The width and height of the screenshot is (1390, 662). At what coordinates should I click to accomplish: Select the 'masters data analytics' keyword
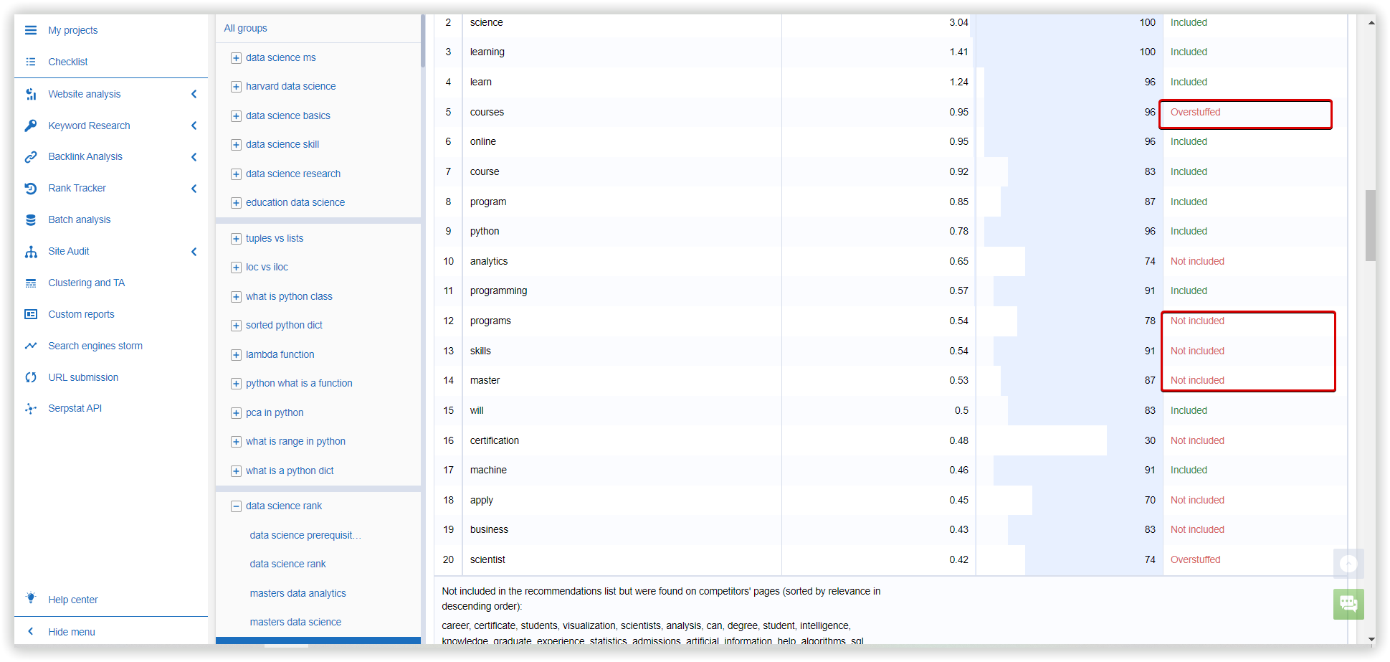point(297,593)
